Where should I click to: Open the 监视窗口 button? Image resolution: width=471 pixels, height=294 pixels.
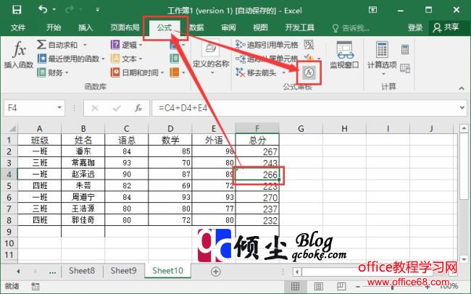click(344, 54)
